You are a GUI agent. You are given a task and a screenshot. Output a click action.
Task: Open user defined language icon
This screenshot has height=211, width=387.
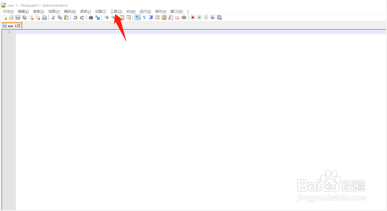pos(158,18)
